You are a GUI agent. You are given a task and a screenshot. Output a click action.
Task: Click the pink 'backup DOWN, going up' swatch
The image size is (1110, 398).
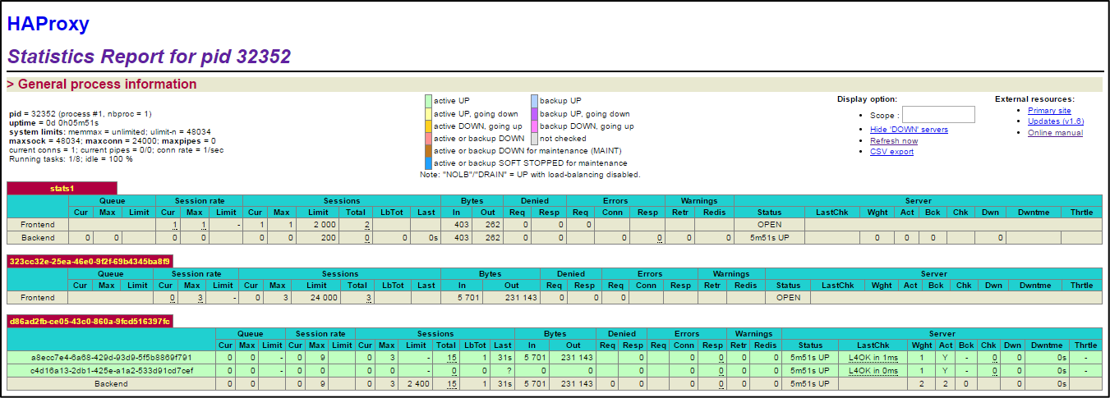click(x=534, y=126)
